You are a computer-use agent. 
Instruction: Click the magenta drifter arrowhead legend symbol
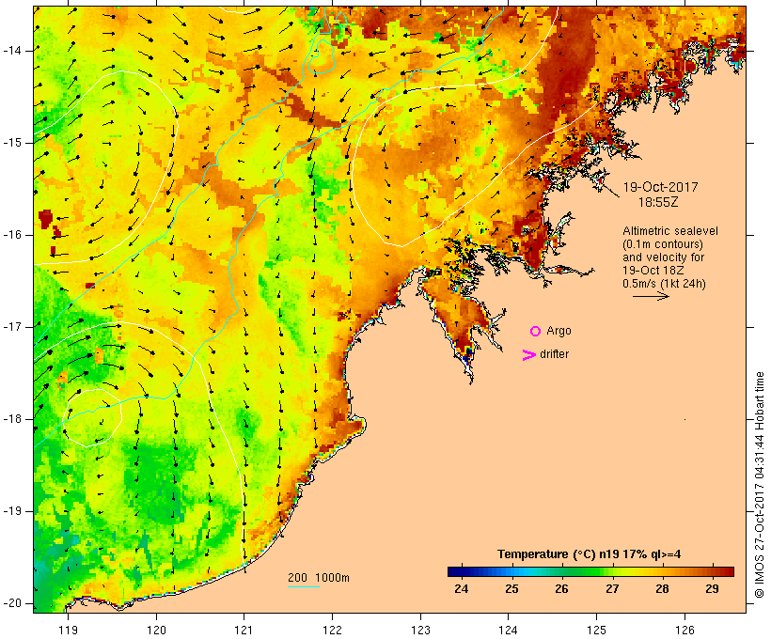[x=528, y=355]
